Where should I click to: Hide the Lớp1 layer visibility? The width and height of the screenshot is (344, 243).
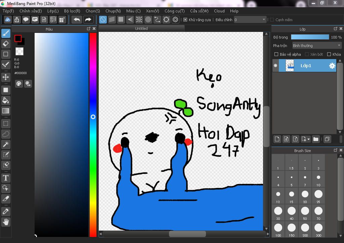(275, 65)
